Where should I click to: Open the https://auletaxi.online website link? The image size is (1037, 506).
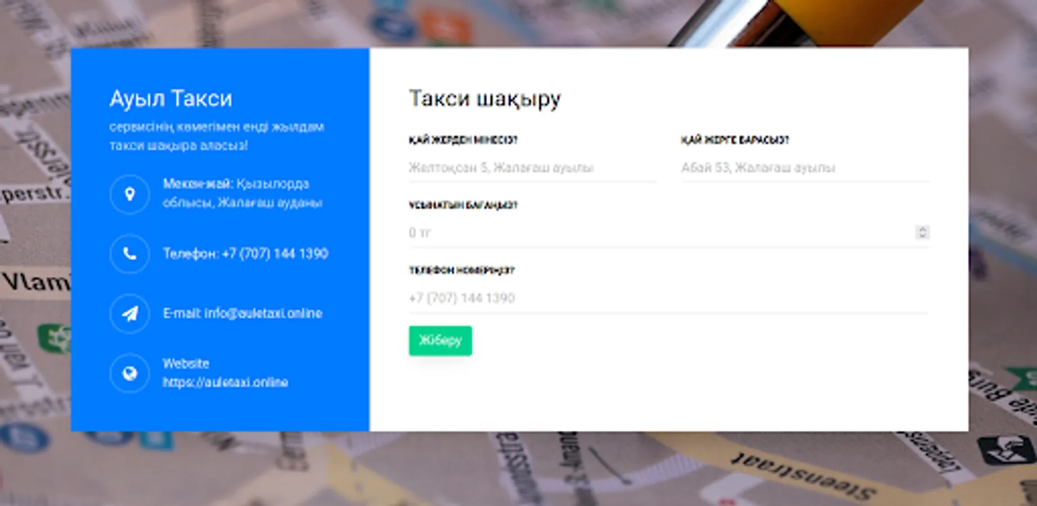click(225, 382)
